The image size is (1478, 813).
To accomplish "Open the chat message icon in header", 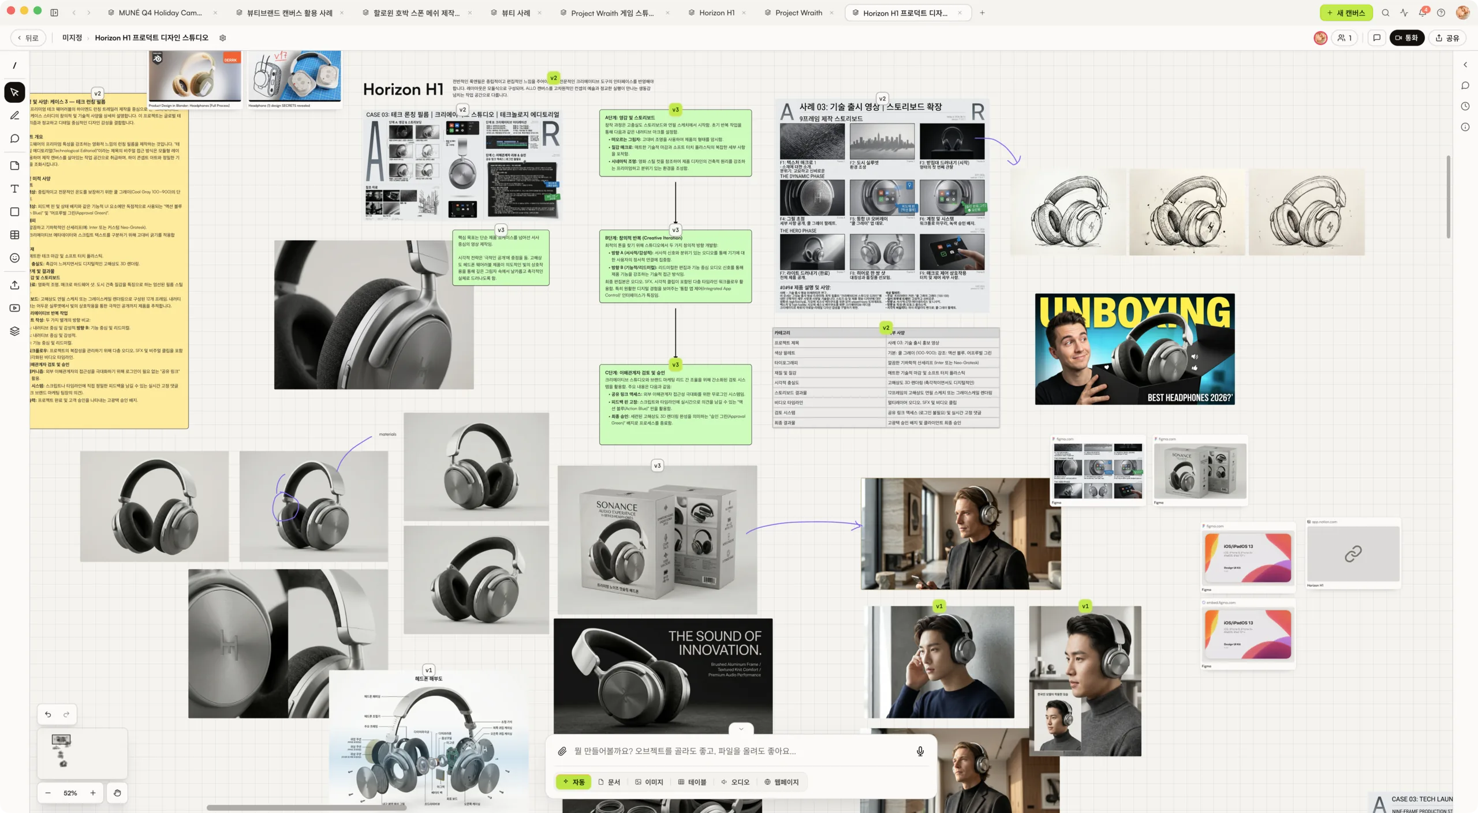I will [x=1376, y=38].
